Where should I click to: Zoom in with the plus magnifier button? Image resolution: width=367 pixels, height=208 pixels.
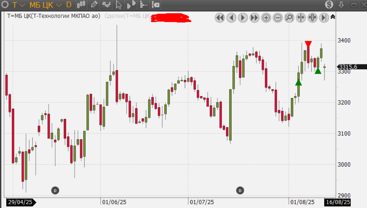click(266, 17)
